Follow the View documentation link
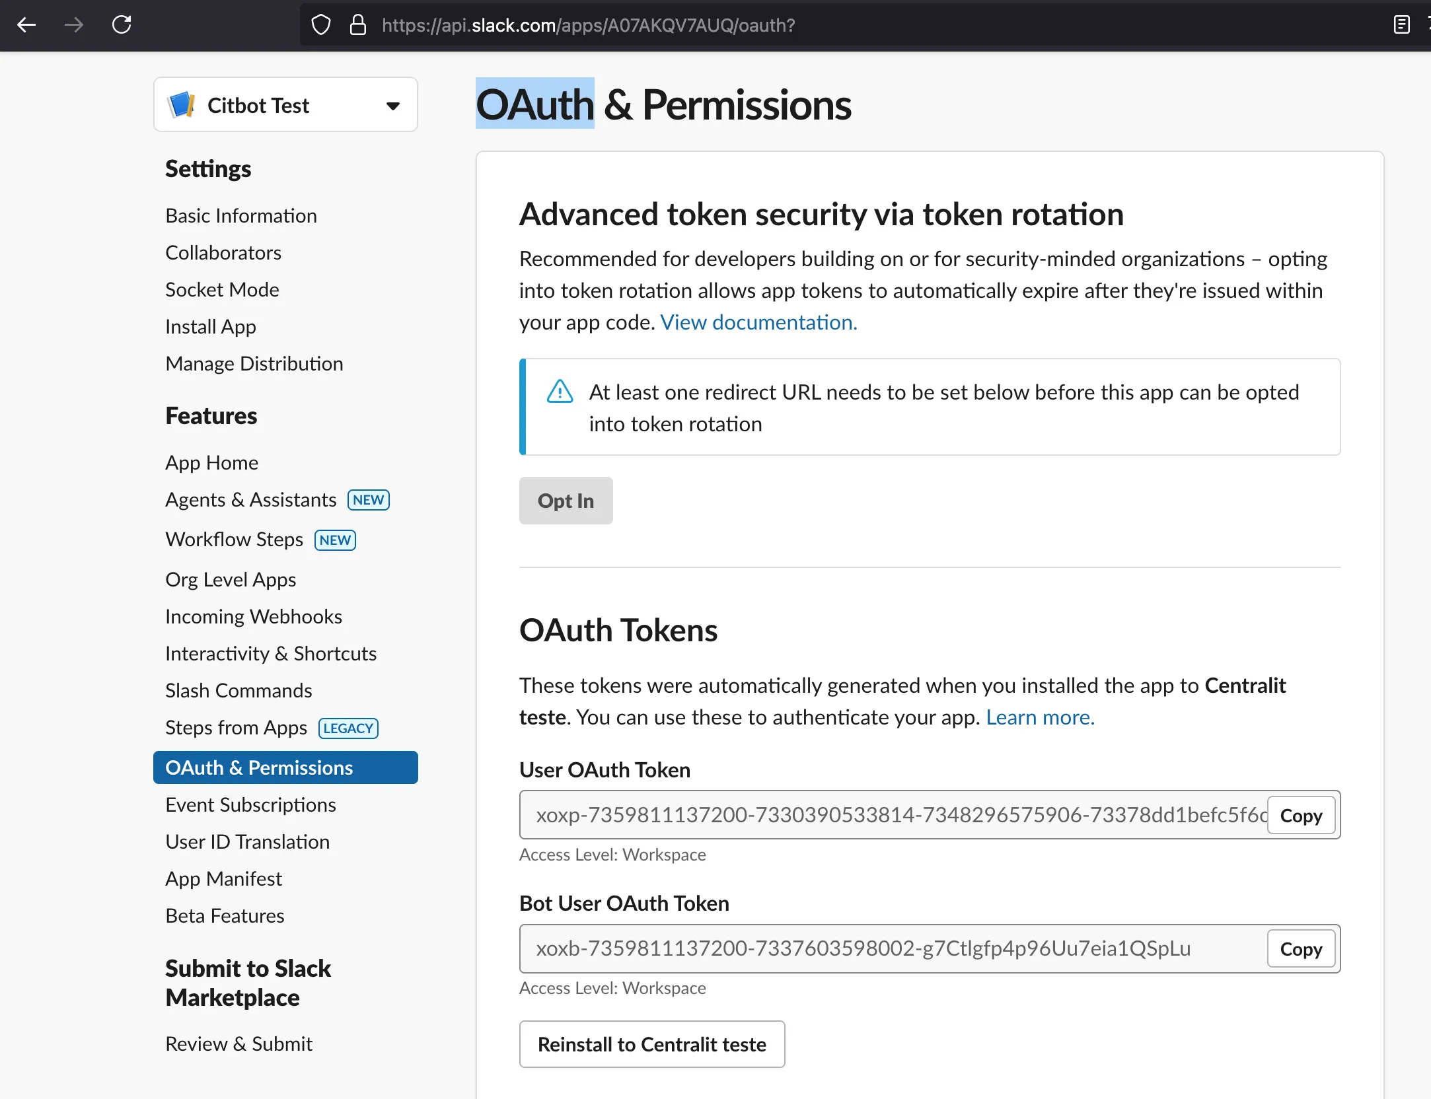 tap(758, 322)
